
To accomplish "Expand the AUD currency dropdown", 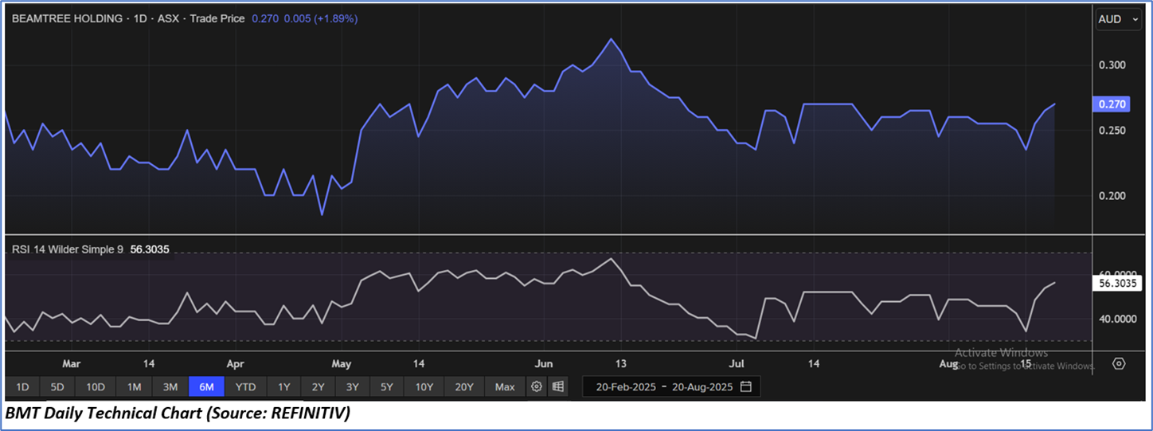I will point(1119,19).
